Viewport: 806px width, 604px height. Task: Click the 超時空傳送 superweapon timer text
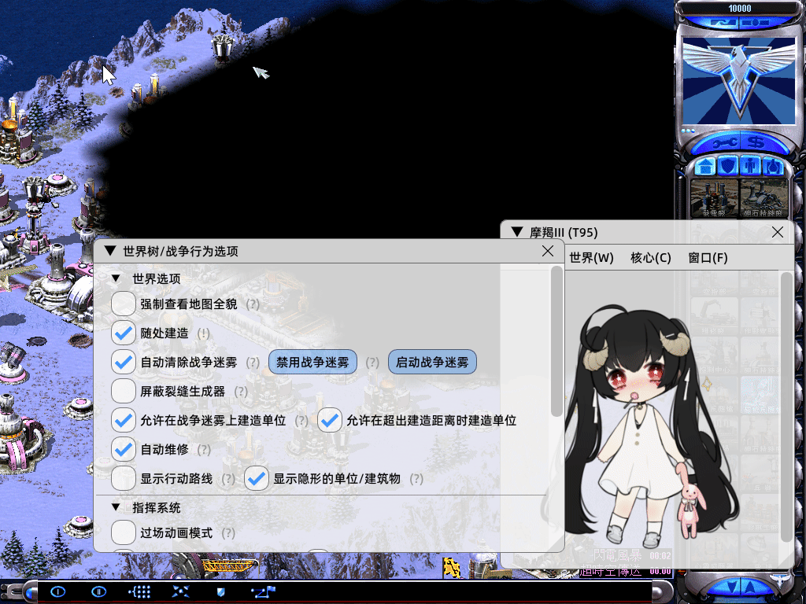point(611,571)
